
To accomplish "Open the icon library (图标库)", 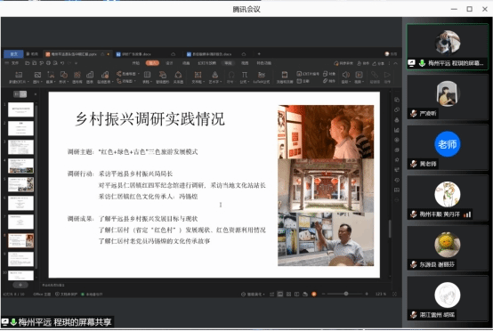I will (77, 75).
